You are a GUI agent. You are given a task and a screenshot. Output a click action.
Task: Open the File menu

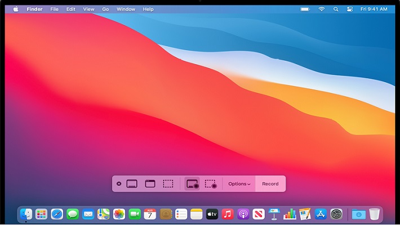[54, 9]
